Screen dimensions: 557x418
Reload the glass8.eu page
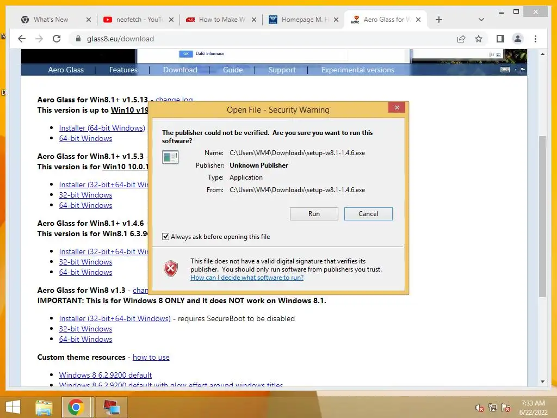[x=57, y=39]
